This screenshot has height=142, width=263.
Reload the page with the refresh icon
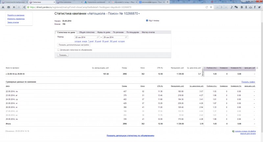point(207,7)
